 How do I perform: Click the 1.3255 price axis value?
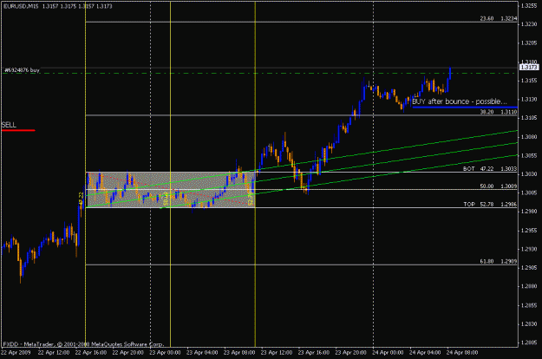click(x=529, y=6)
